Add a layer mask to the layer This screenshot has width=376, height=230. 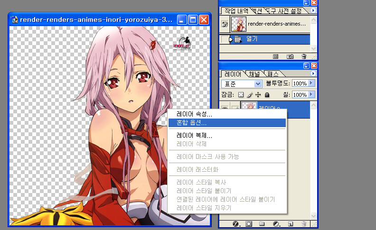[248, 223]
